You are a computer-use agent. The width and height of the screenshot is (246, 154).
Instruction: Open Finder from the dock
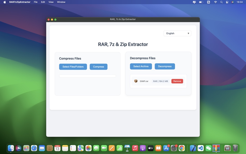pyautogui.click(x=11, y=148)
